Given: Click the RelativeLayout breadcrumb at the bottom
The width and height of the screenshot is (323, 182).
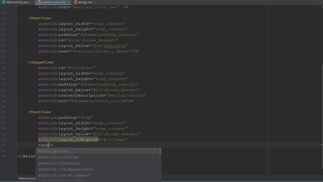Looking at the screenshot, I should pos(27,178).
